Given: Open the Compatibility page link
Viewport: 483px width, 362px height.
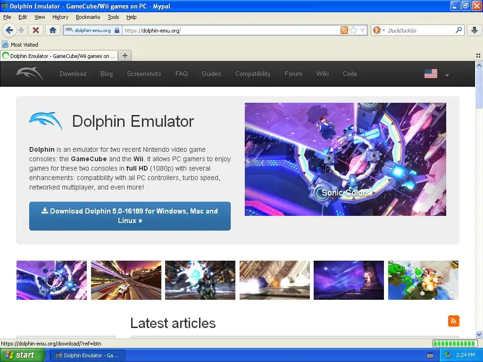Looking at the screenshot, I should 253,74.
